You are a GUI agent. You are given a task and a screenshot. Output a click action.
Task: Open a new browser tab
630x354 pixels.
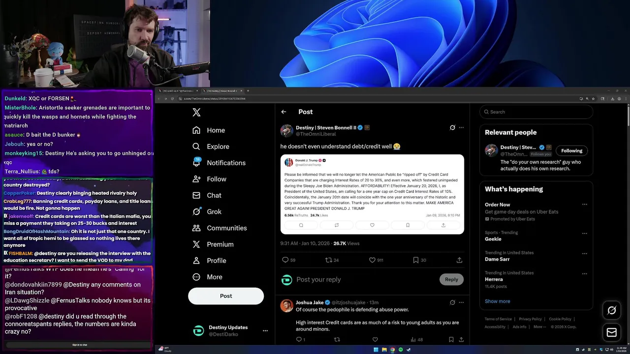(x=248, y=91)
